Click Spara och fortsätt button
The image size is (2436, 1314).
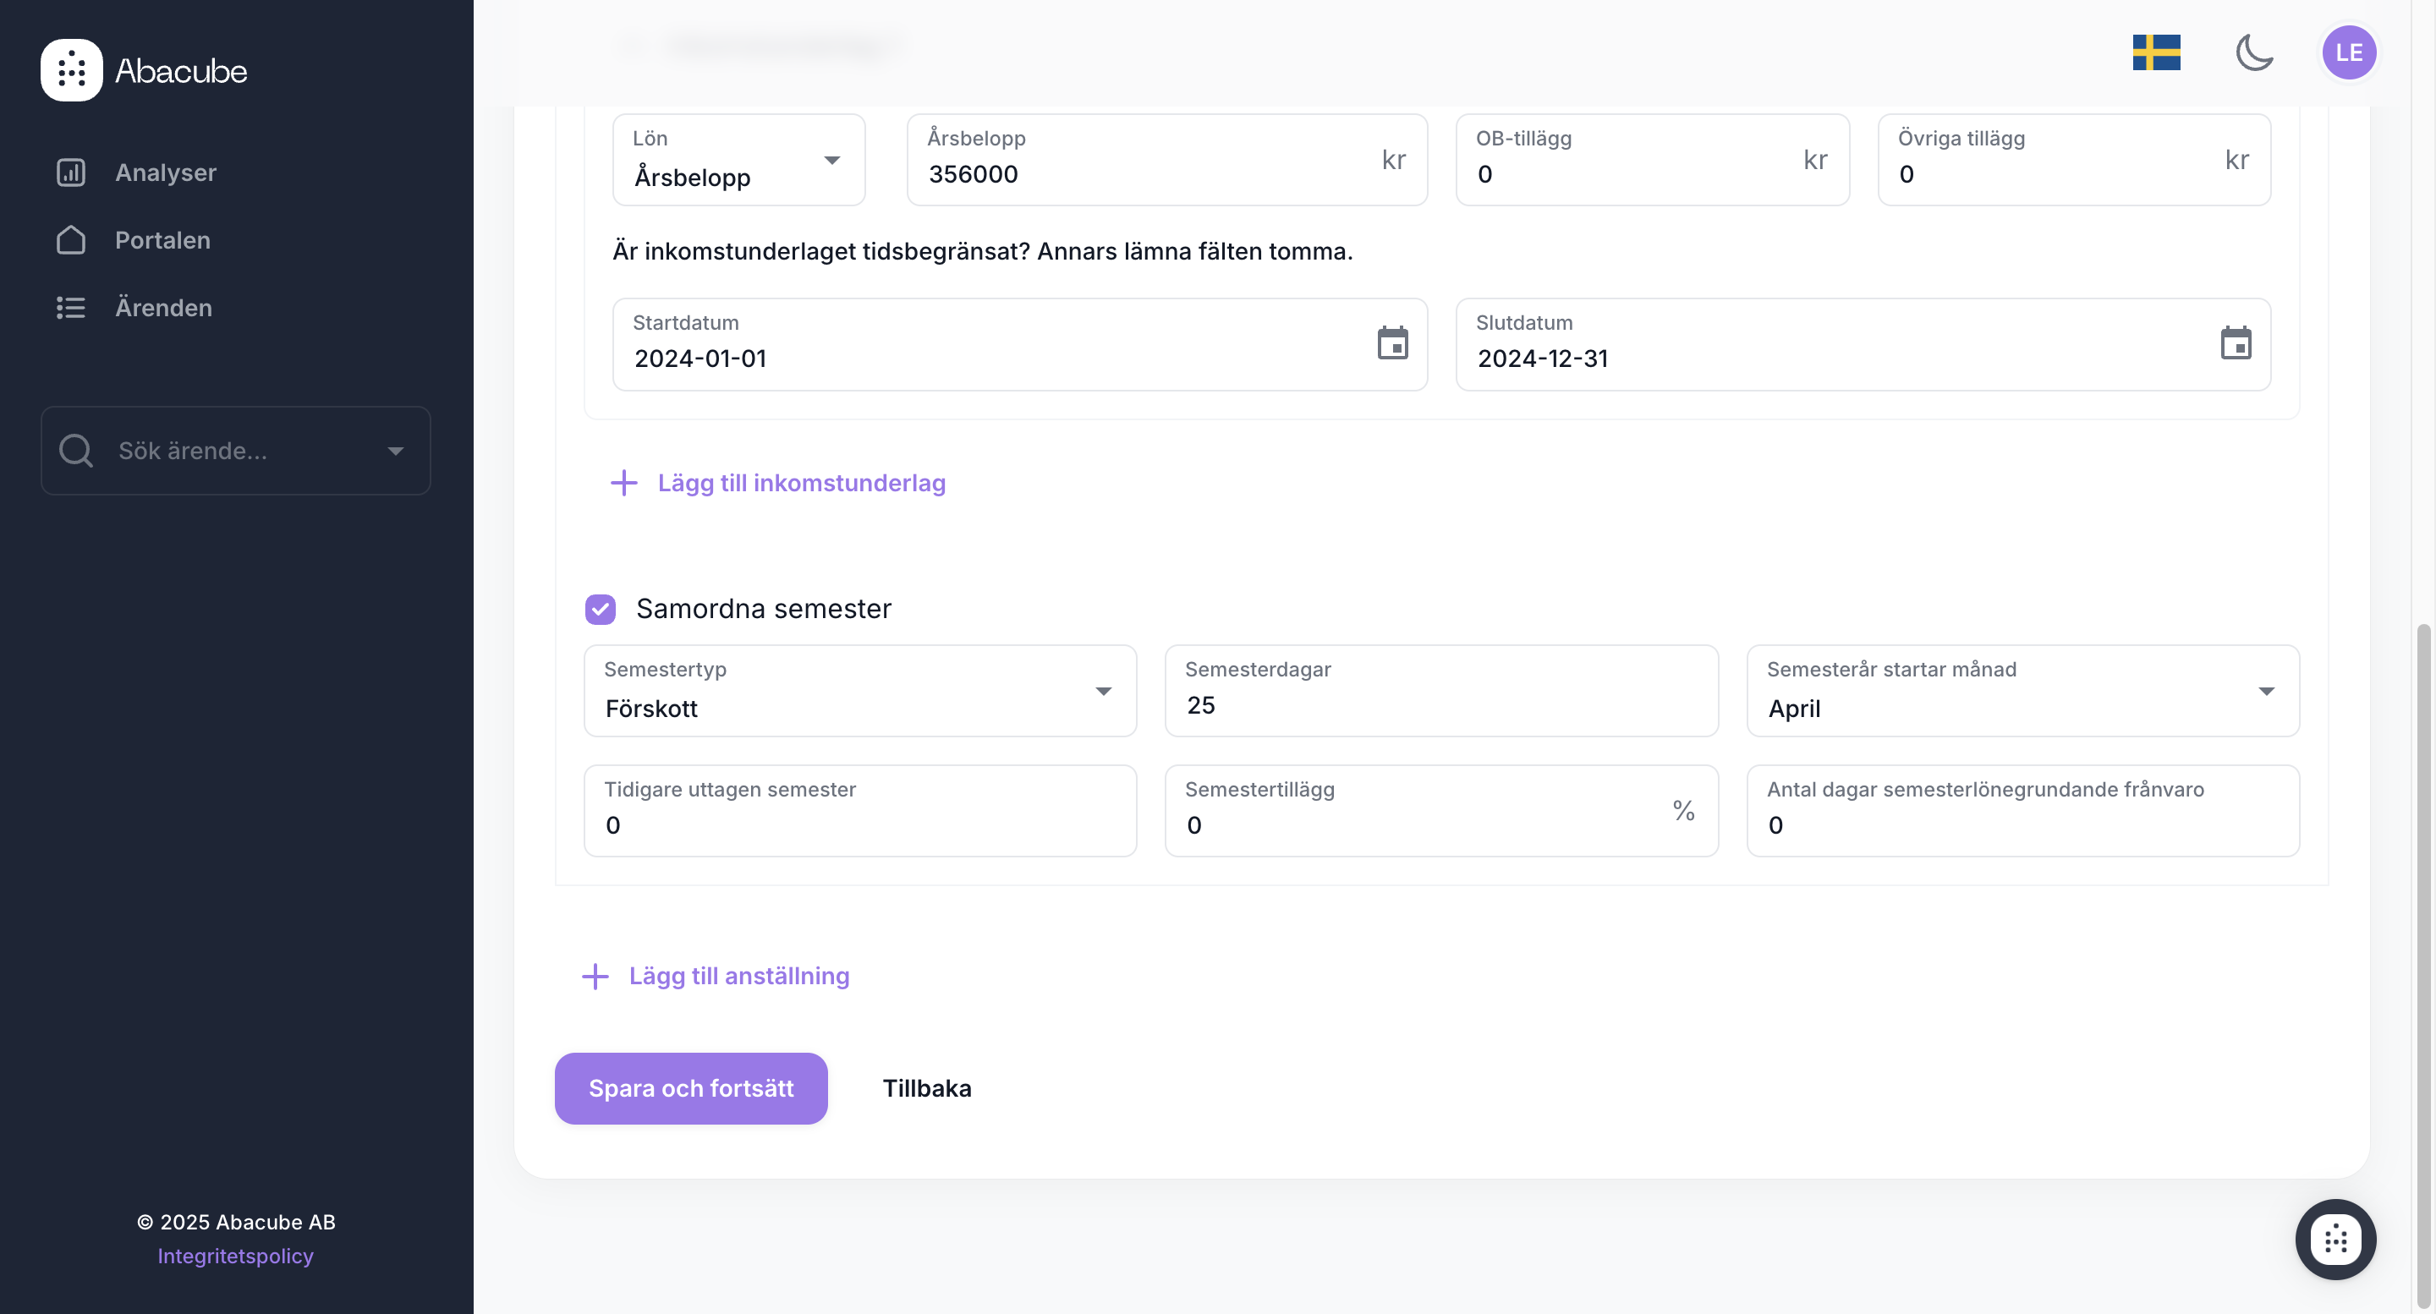[x=690, y=1088]
